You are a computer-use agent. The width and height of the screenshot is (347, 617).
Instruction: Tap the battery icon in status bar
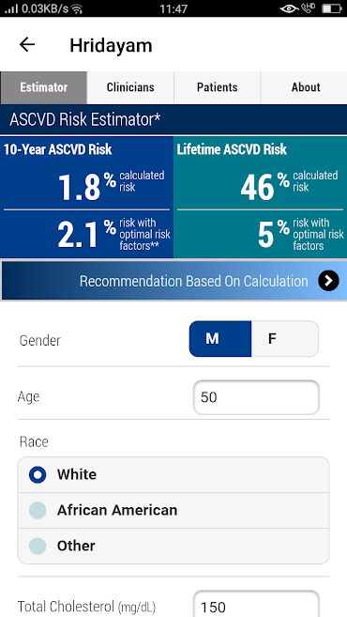click(331, 8)
